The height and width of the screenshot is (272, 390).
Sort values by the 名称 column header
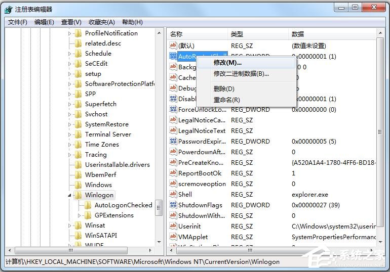[x=197, y=34]
